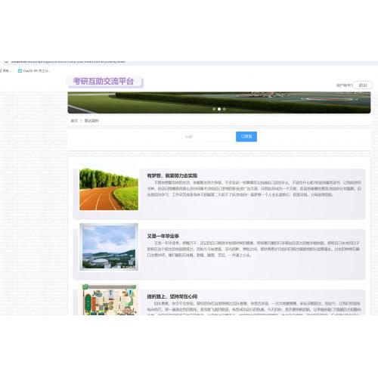Image resolution: width=378 pixels, height=378 pixels.
Task: Open the running track article thumbnail
Action: point(109,189)
